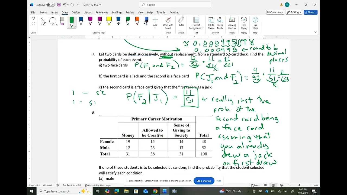Adjust the zoom slider handle
347x195 pixels.
point(300,185)
